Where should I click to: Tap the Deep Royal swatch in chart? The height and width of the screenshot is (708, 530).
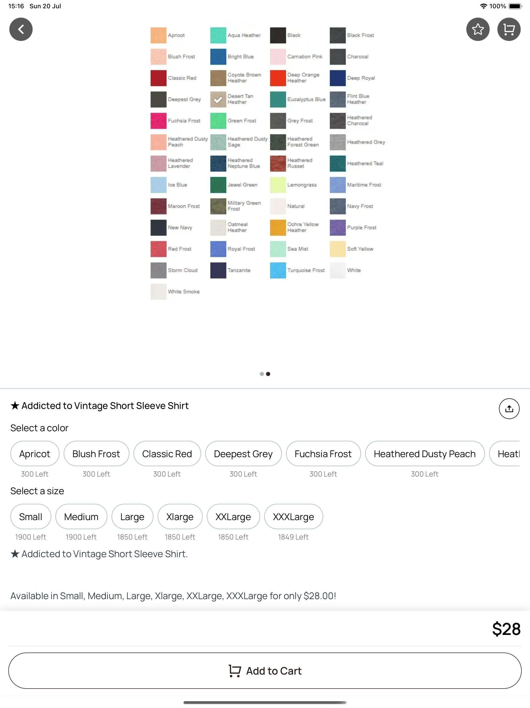338,78
